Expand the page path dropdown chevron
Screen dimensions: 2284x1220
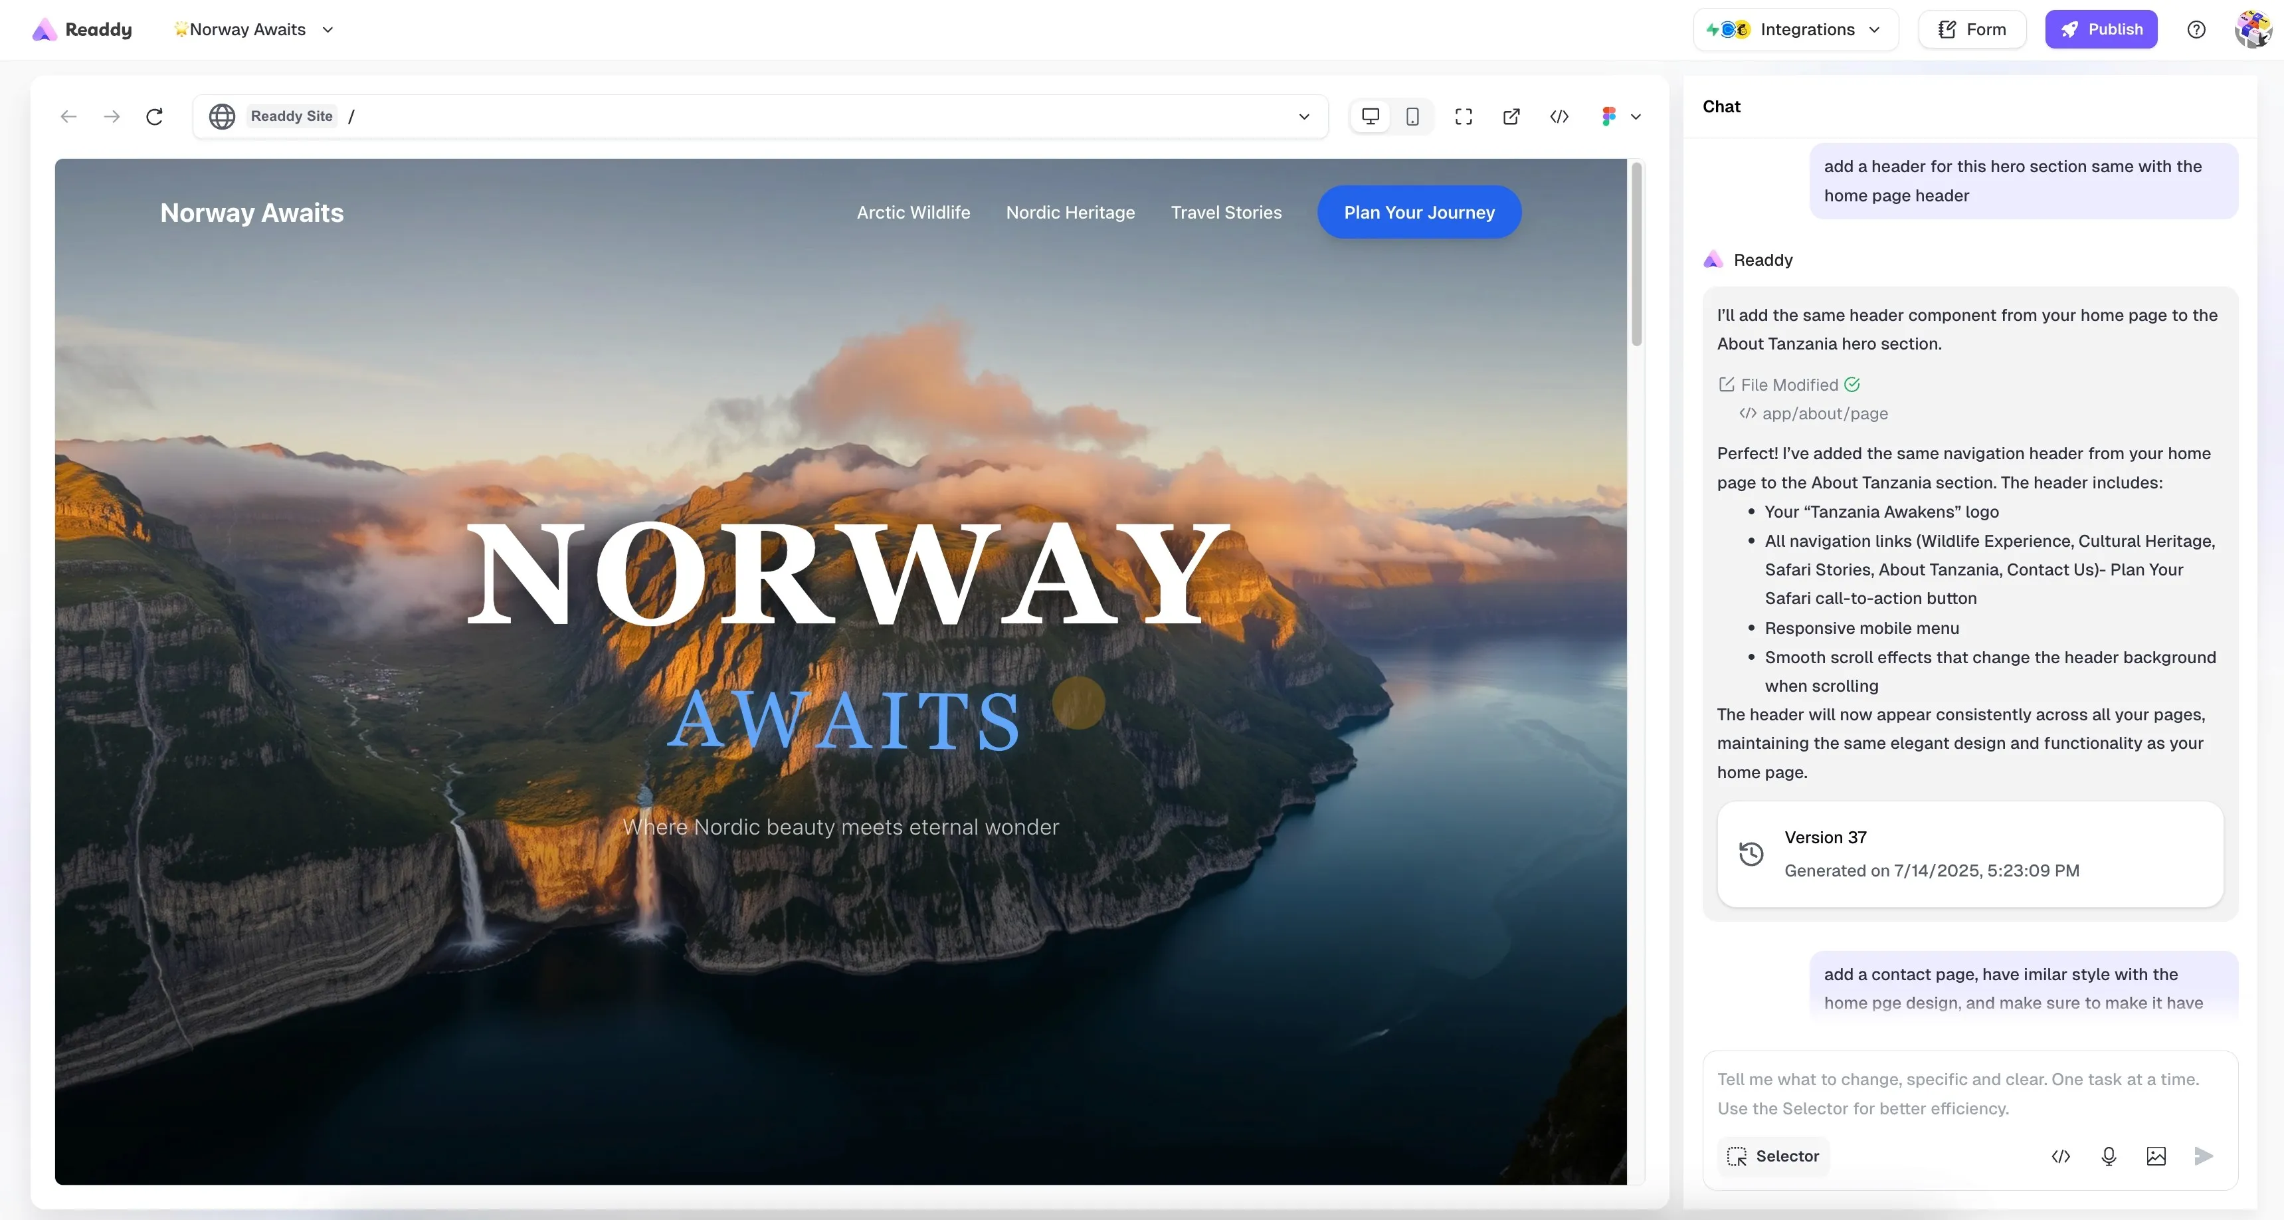pyautogui.click(x=1303, y=116)
